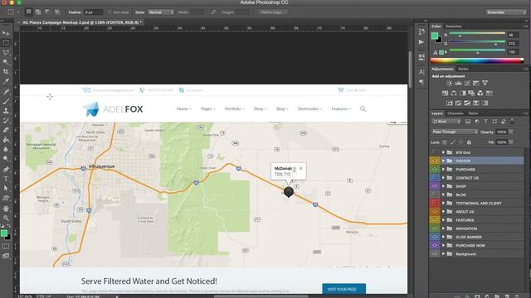531x298 pixels.
Task: Switch to the Swatches tab
Action: pos(454,26)
